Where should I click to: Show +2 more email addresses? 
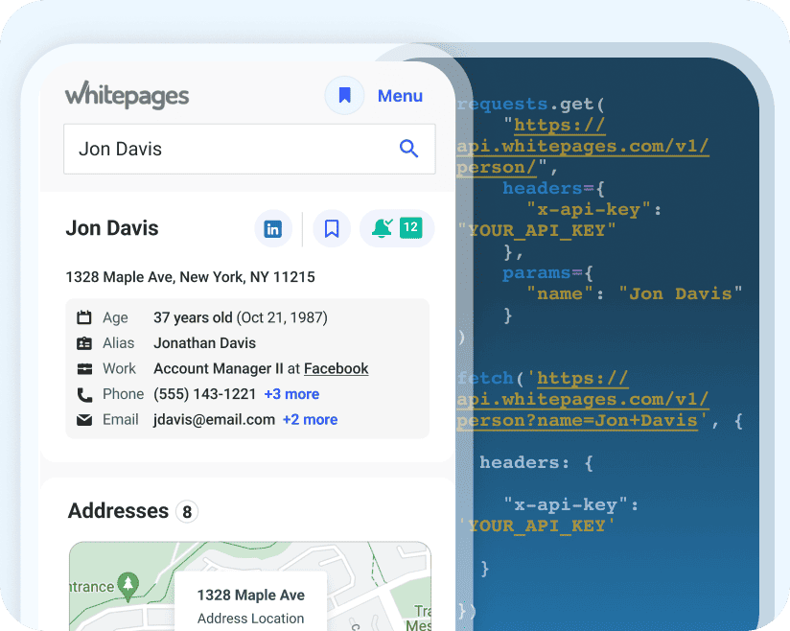pos(310,420)
